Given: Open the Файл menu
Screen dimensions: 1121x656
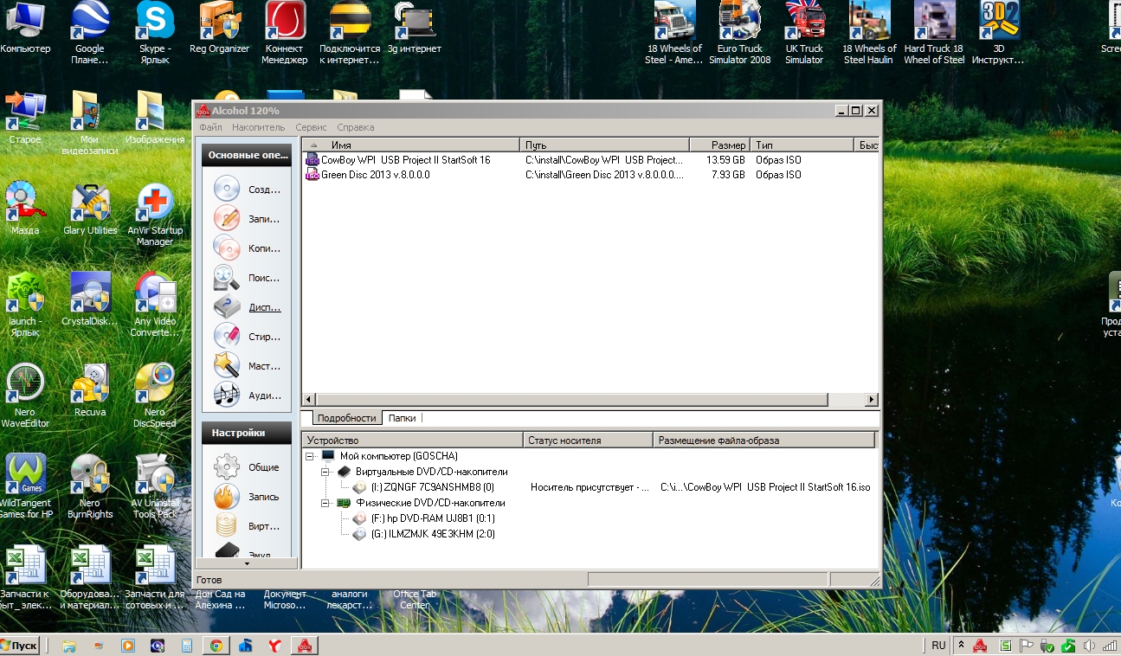Looking at the screenshot, I should (210, 127).
